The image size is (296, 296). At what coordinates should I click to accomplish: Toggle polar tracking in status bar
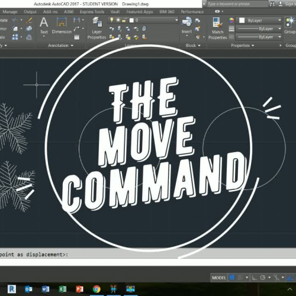262,278
